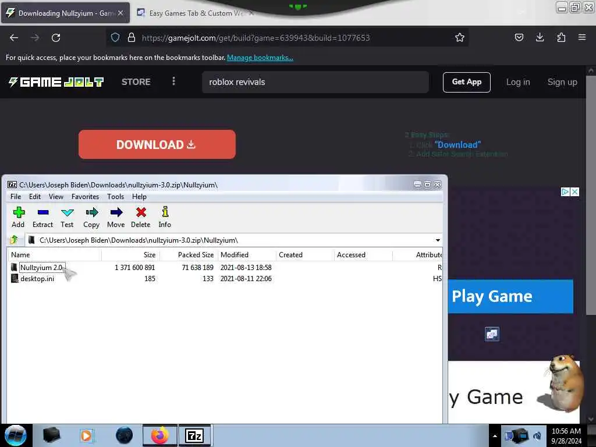Image resolution: width=596 pixels, height=447 pixels.
Task: Close the ad using its X icon
Action: [575, 192]
